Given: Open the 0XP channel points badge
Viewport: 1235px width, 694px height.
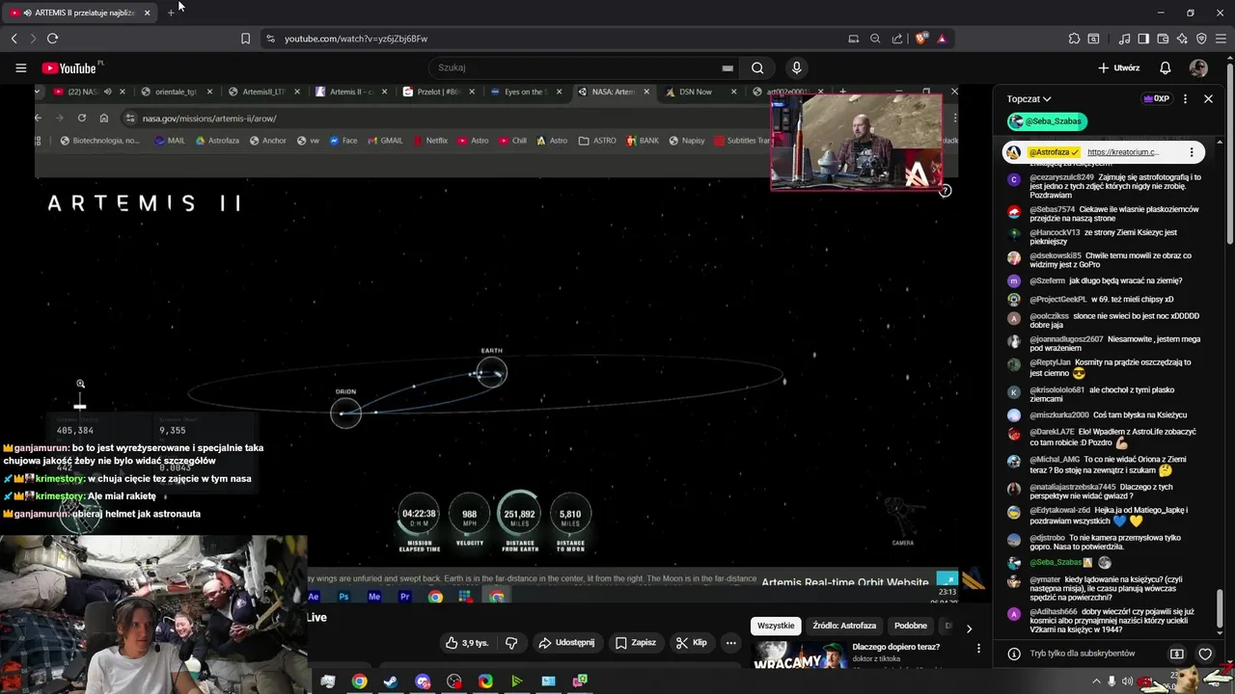Looking at the screenshot, I should [1156, 98].
